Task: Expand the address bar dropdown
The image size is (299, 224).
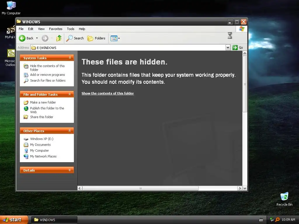Action: click(228, 48)
